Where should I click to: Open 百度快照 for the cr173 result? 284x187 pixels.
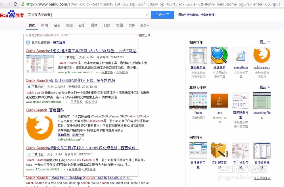75,169
